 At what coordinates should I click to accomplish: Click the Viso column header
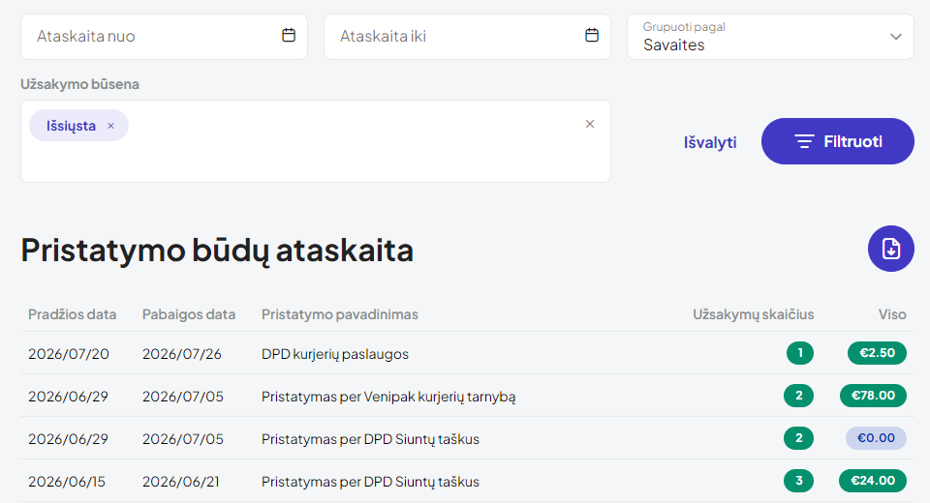pos(892,314)
